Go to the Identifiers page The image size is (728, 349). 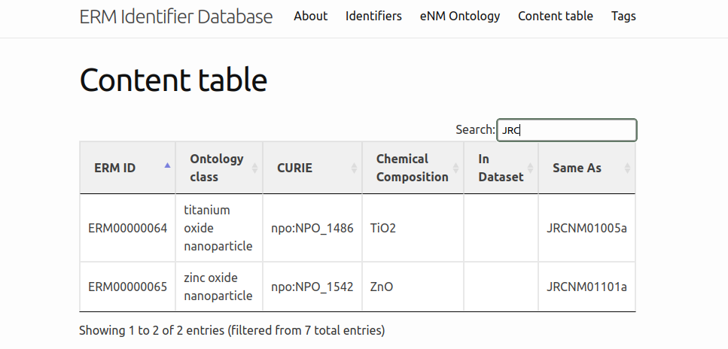click(x=373, y=16)
